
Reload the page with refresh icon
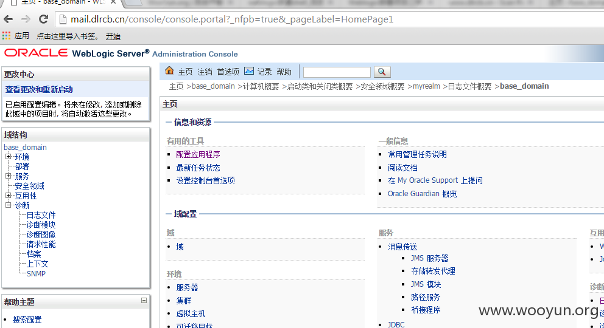point(43,19)
